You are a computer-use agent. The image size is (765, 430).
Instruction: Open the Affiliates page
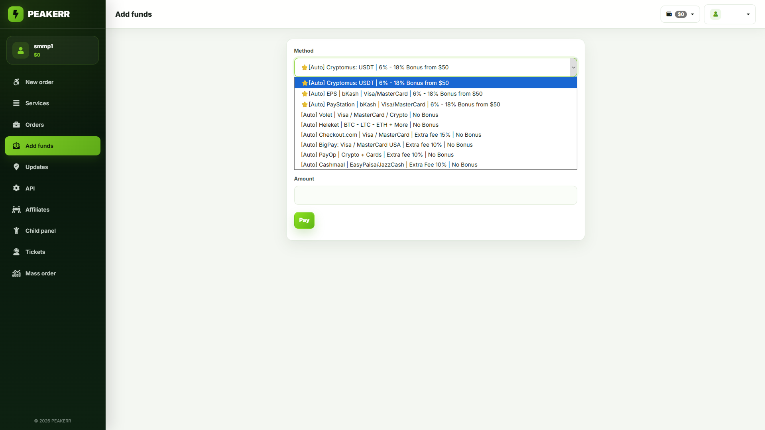pos(53,210)
